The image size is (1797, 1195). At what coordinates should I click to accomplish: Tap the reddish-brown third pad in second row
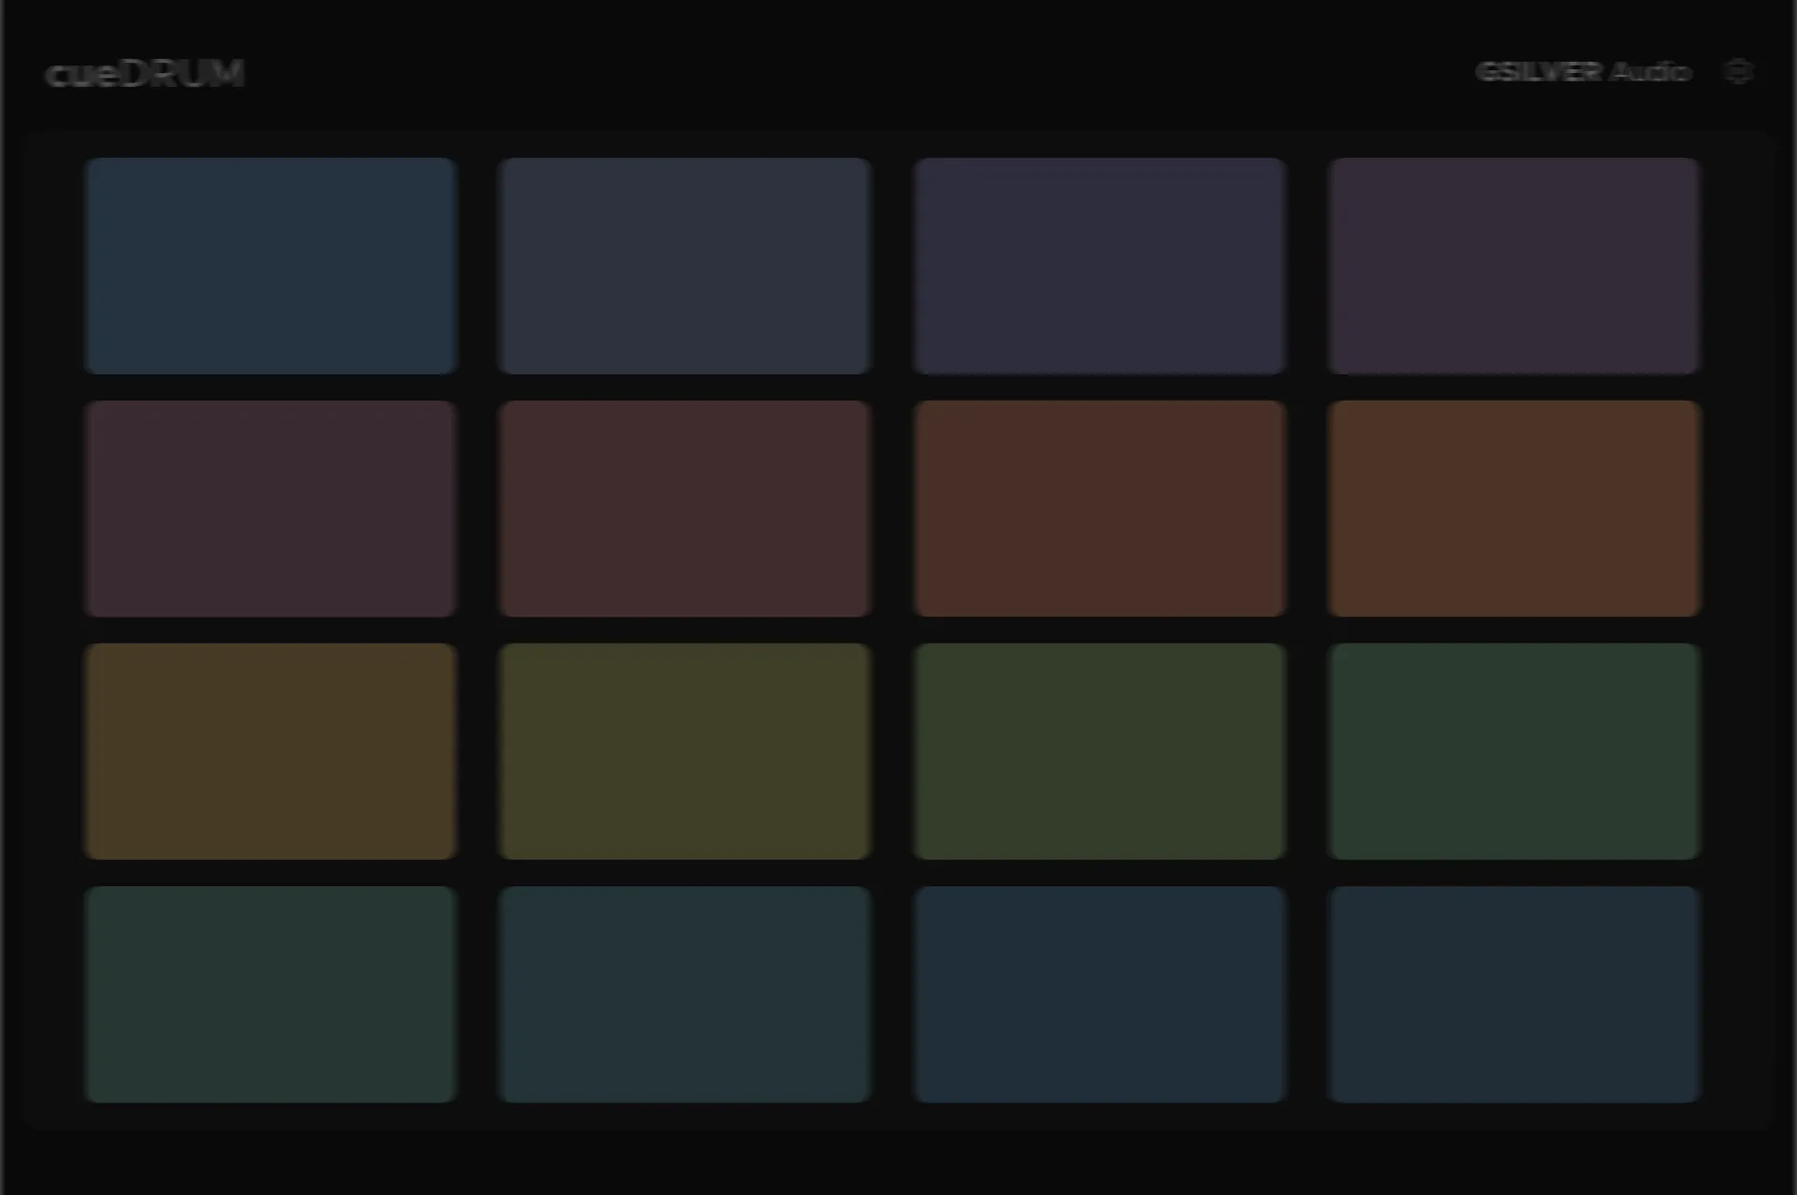coord(1099,509)
